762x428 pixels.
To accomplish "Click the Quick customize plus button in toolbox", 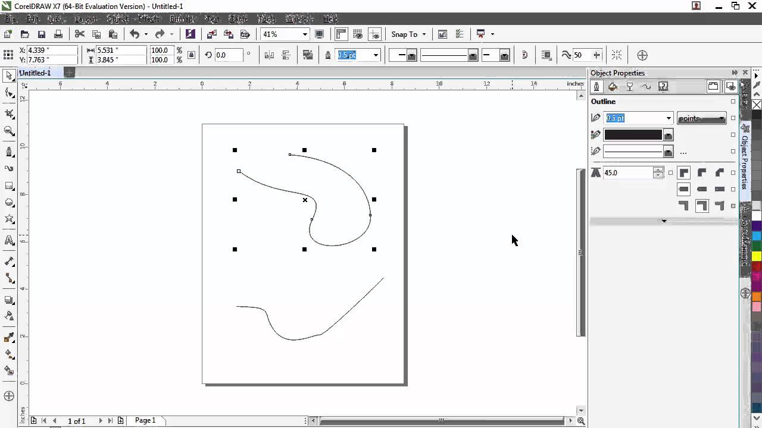I will [8, 396].
